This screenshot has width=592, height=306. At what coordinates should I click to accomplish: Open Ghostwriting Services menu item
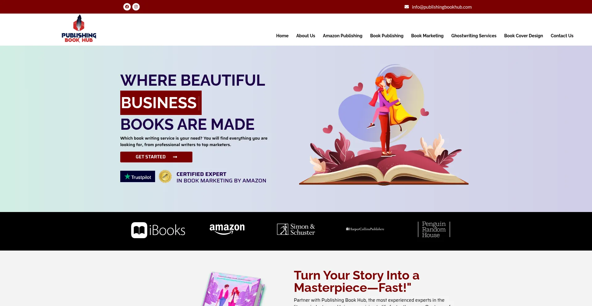coord(474,36)
